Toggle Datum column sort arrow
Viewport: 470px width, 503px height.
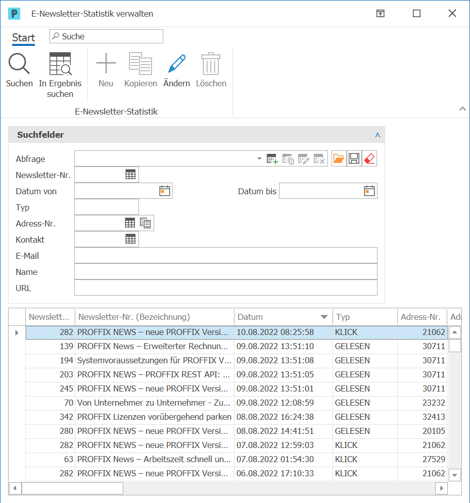coord(324,317)
